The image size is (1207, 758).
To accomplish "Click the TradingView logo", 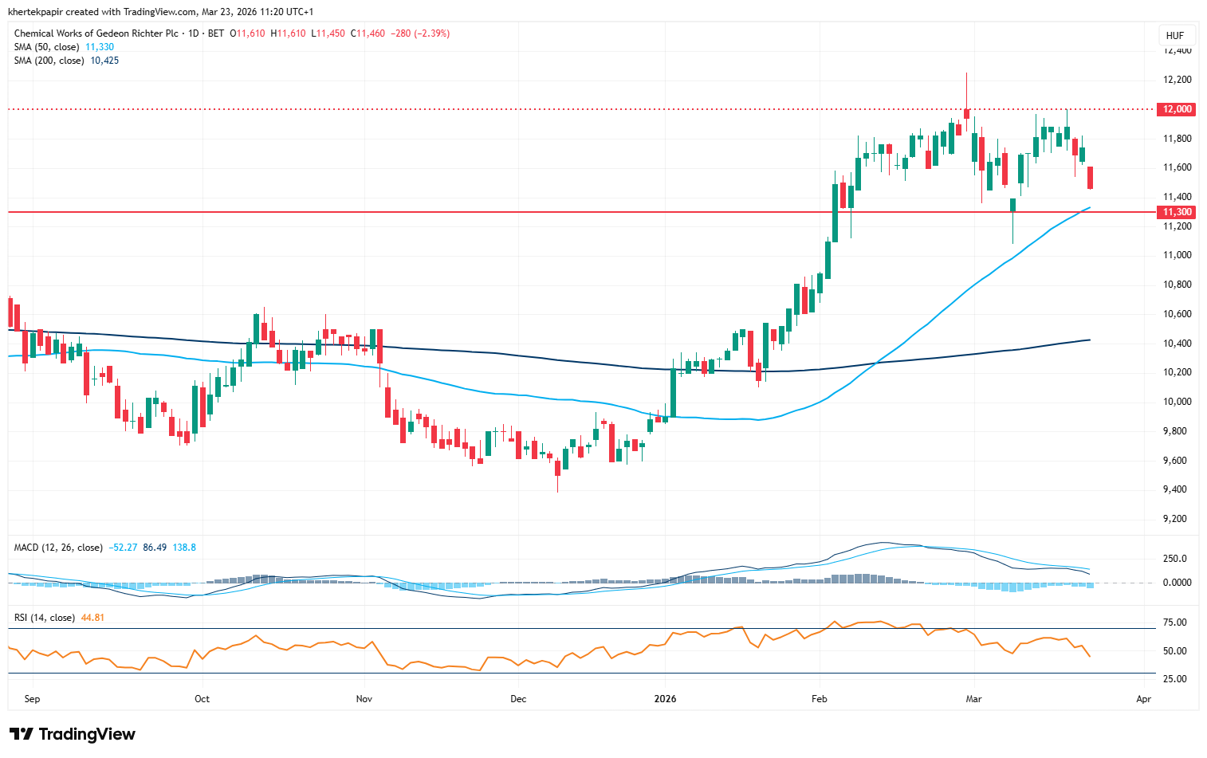I will 73,734.
